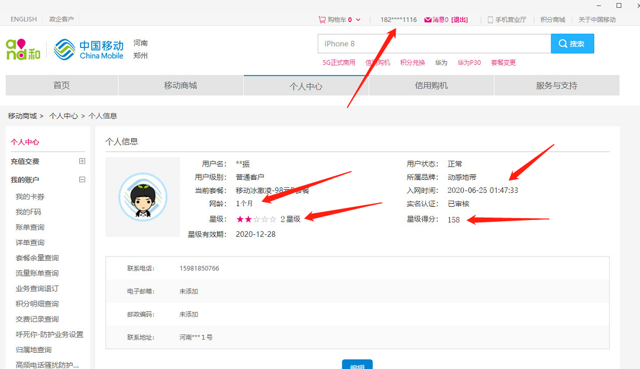This screenshot has height=369, width=640.
Task: Select the star score value 158
Action: pos(454,220)
